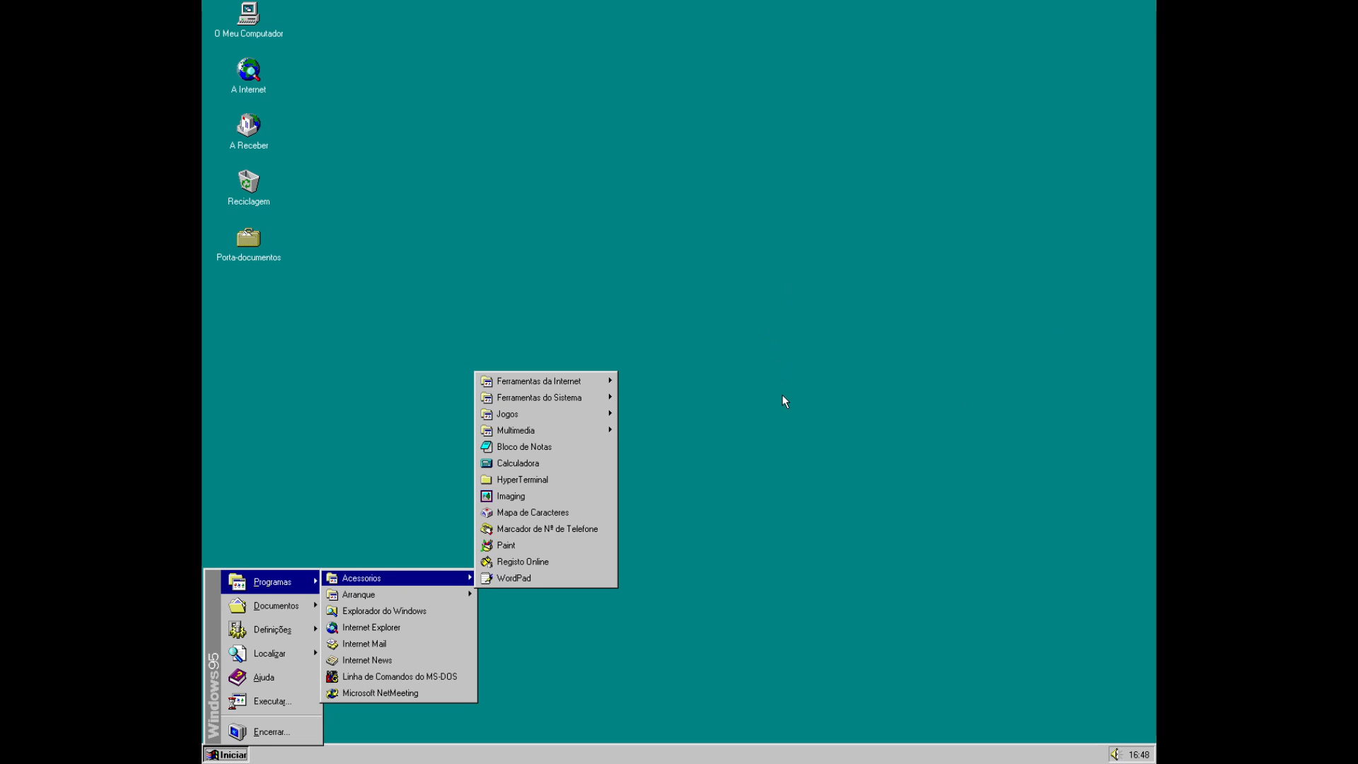Click the Ferramentas da Internet folder icon
The image size is (1358, 764).
pos(487,381)
